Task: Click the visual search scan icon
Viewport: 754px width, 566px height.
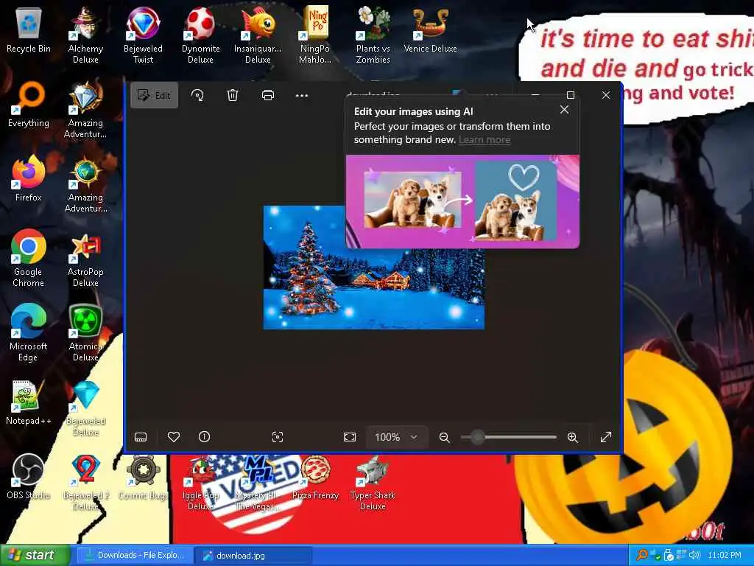Action: click(278, 437)
